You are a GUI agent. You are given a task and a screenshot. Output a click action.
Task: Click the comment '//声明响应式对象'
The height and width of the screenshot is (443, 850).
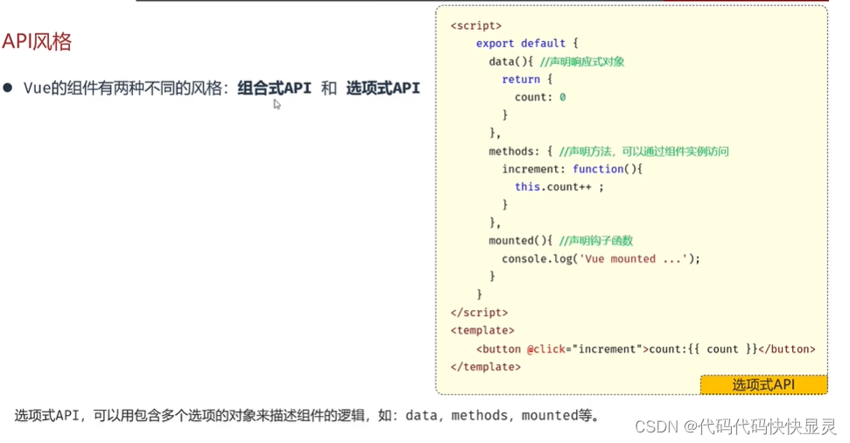pyautogui.click(x=582, y=61)
